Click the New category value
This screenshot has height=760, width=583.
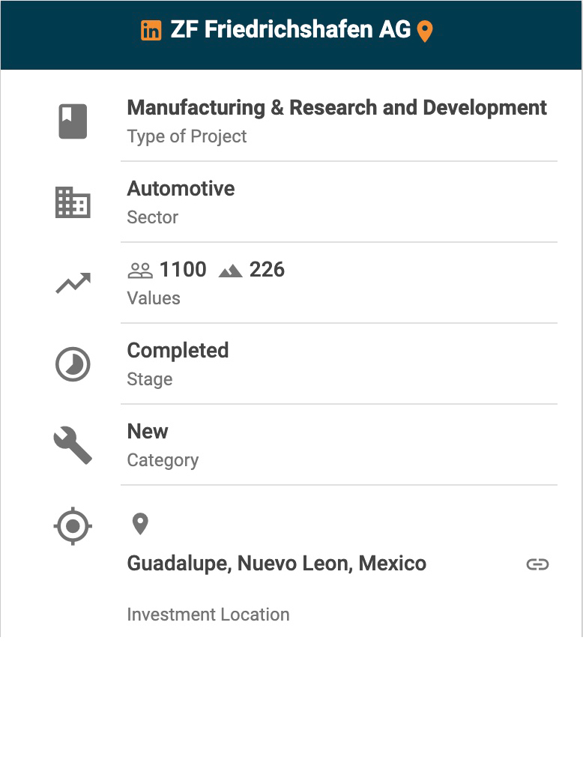click(x=148, y=432)
